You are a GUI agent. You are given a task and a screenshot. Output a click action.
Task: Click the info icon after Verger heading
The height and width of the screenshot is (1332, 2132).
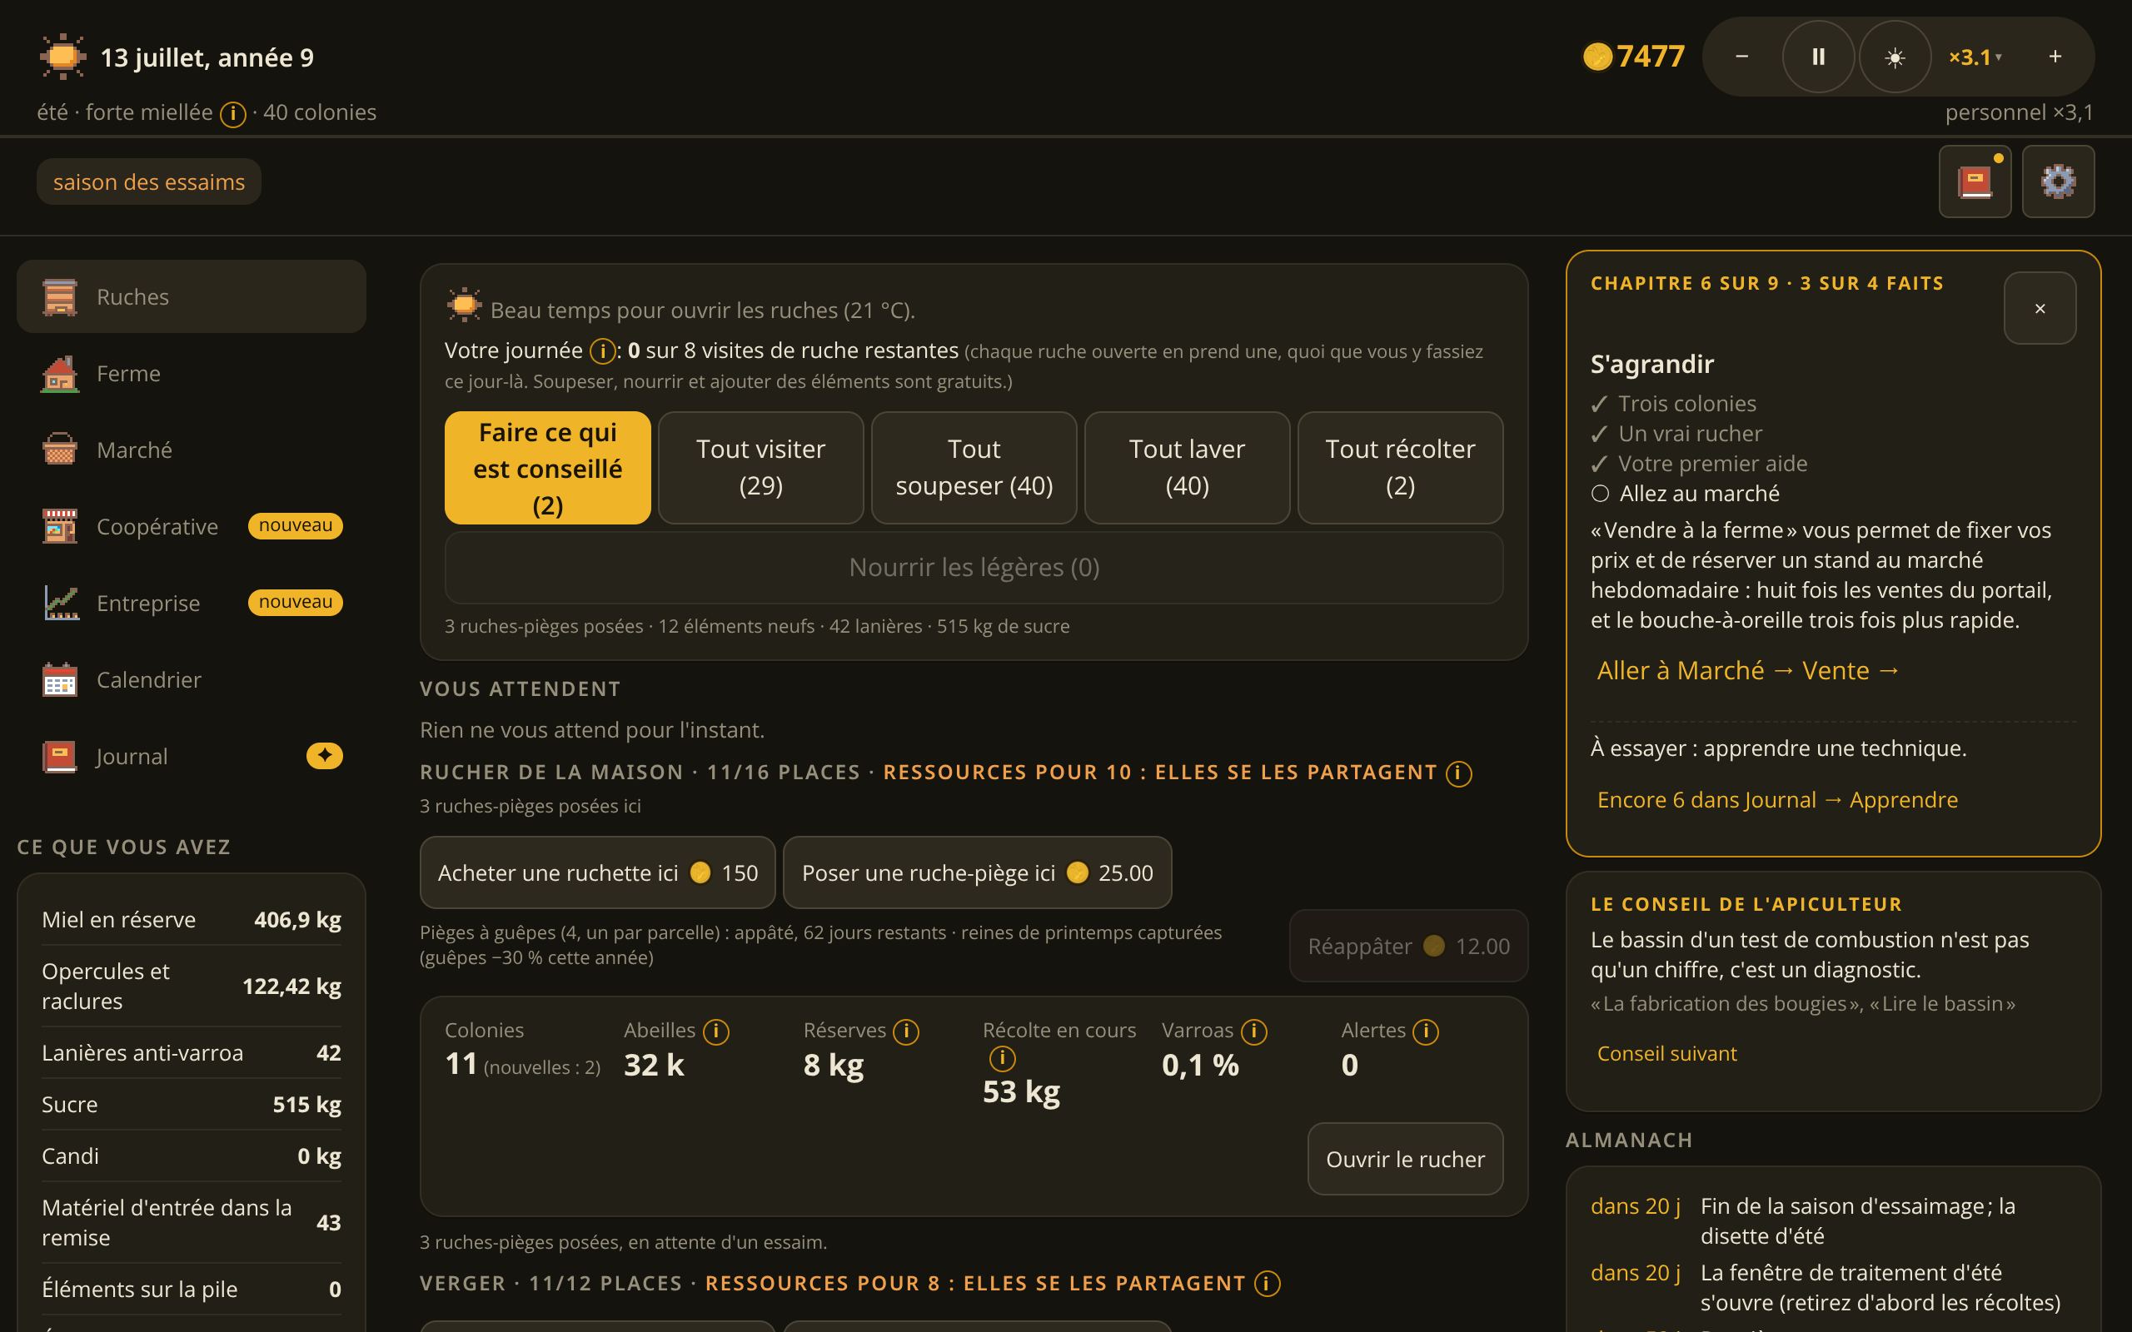click(1267, 1285)
